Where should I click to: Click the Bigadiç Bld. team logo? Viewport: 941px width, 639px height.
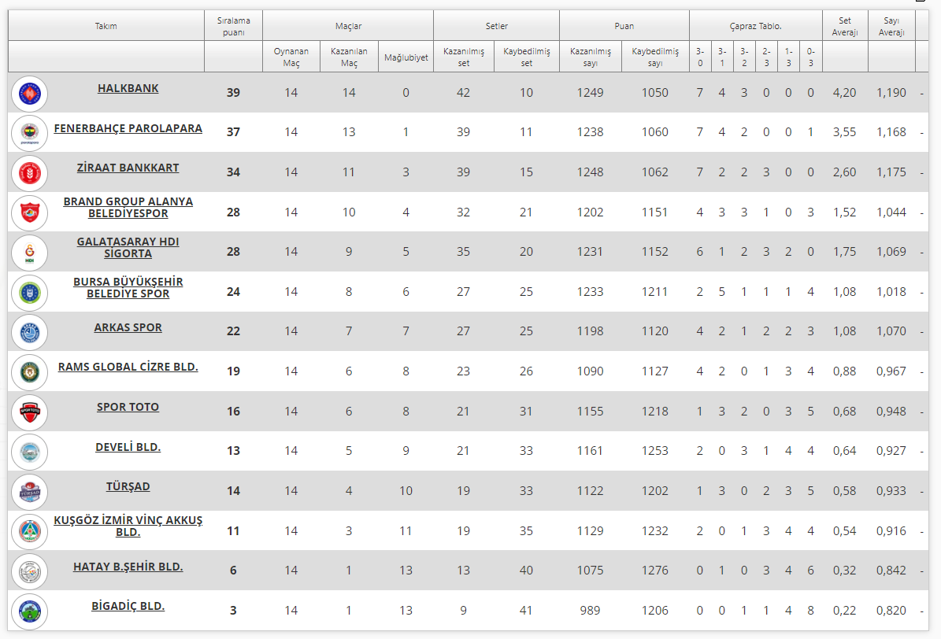click(30, 611)
